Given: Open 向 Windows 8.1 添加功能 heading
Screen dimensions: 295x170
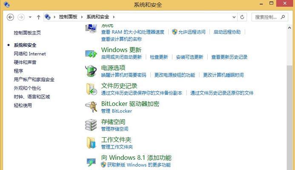Looking at the screenshot, I should point(136,158).
